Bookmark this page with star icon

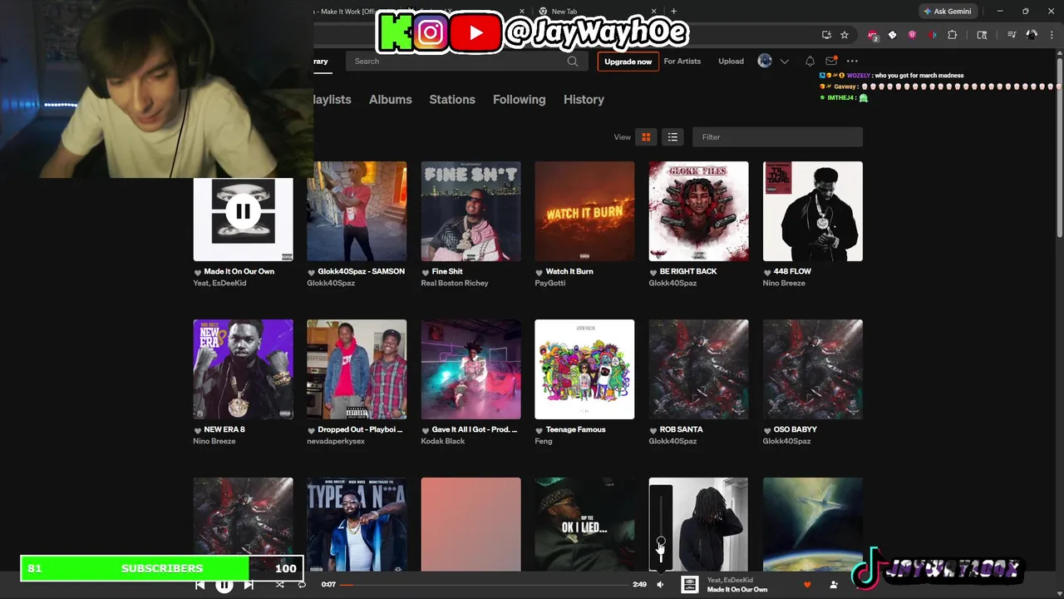[845, 35]
